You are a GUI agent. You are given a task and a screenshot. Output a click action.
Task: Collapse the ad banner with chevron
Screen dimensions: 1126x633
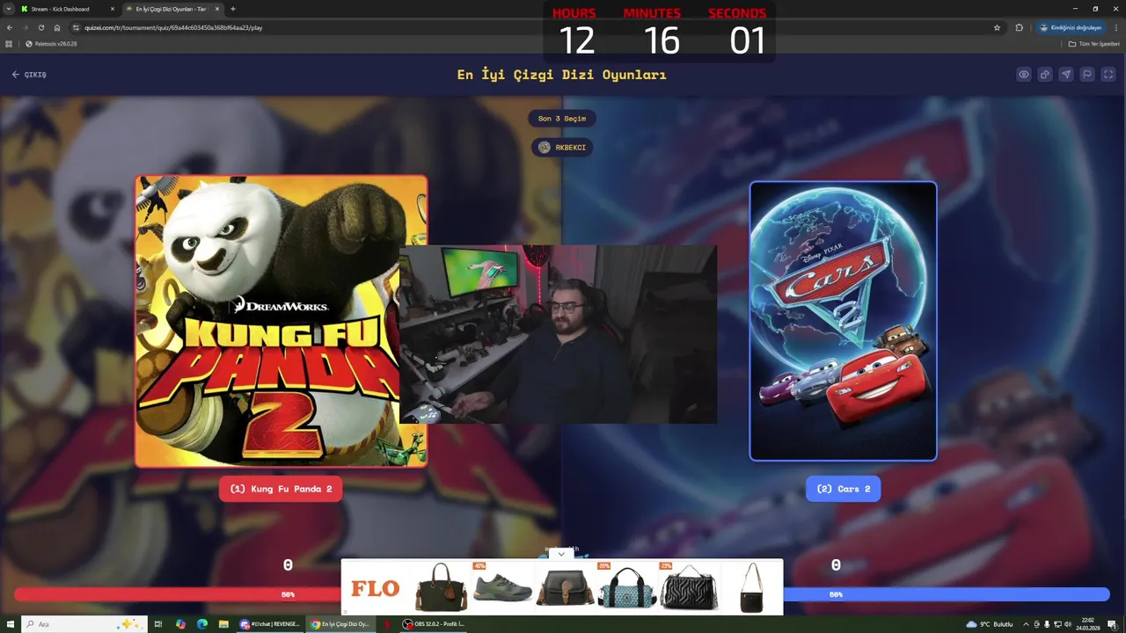tap(561, 555)
